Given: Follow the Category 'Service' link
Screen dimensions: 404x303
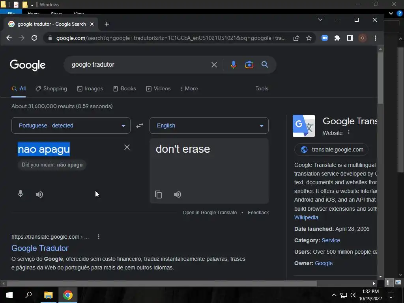Looking at the screenshot, I should click(x=331, y=240).
